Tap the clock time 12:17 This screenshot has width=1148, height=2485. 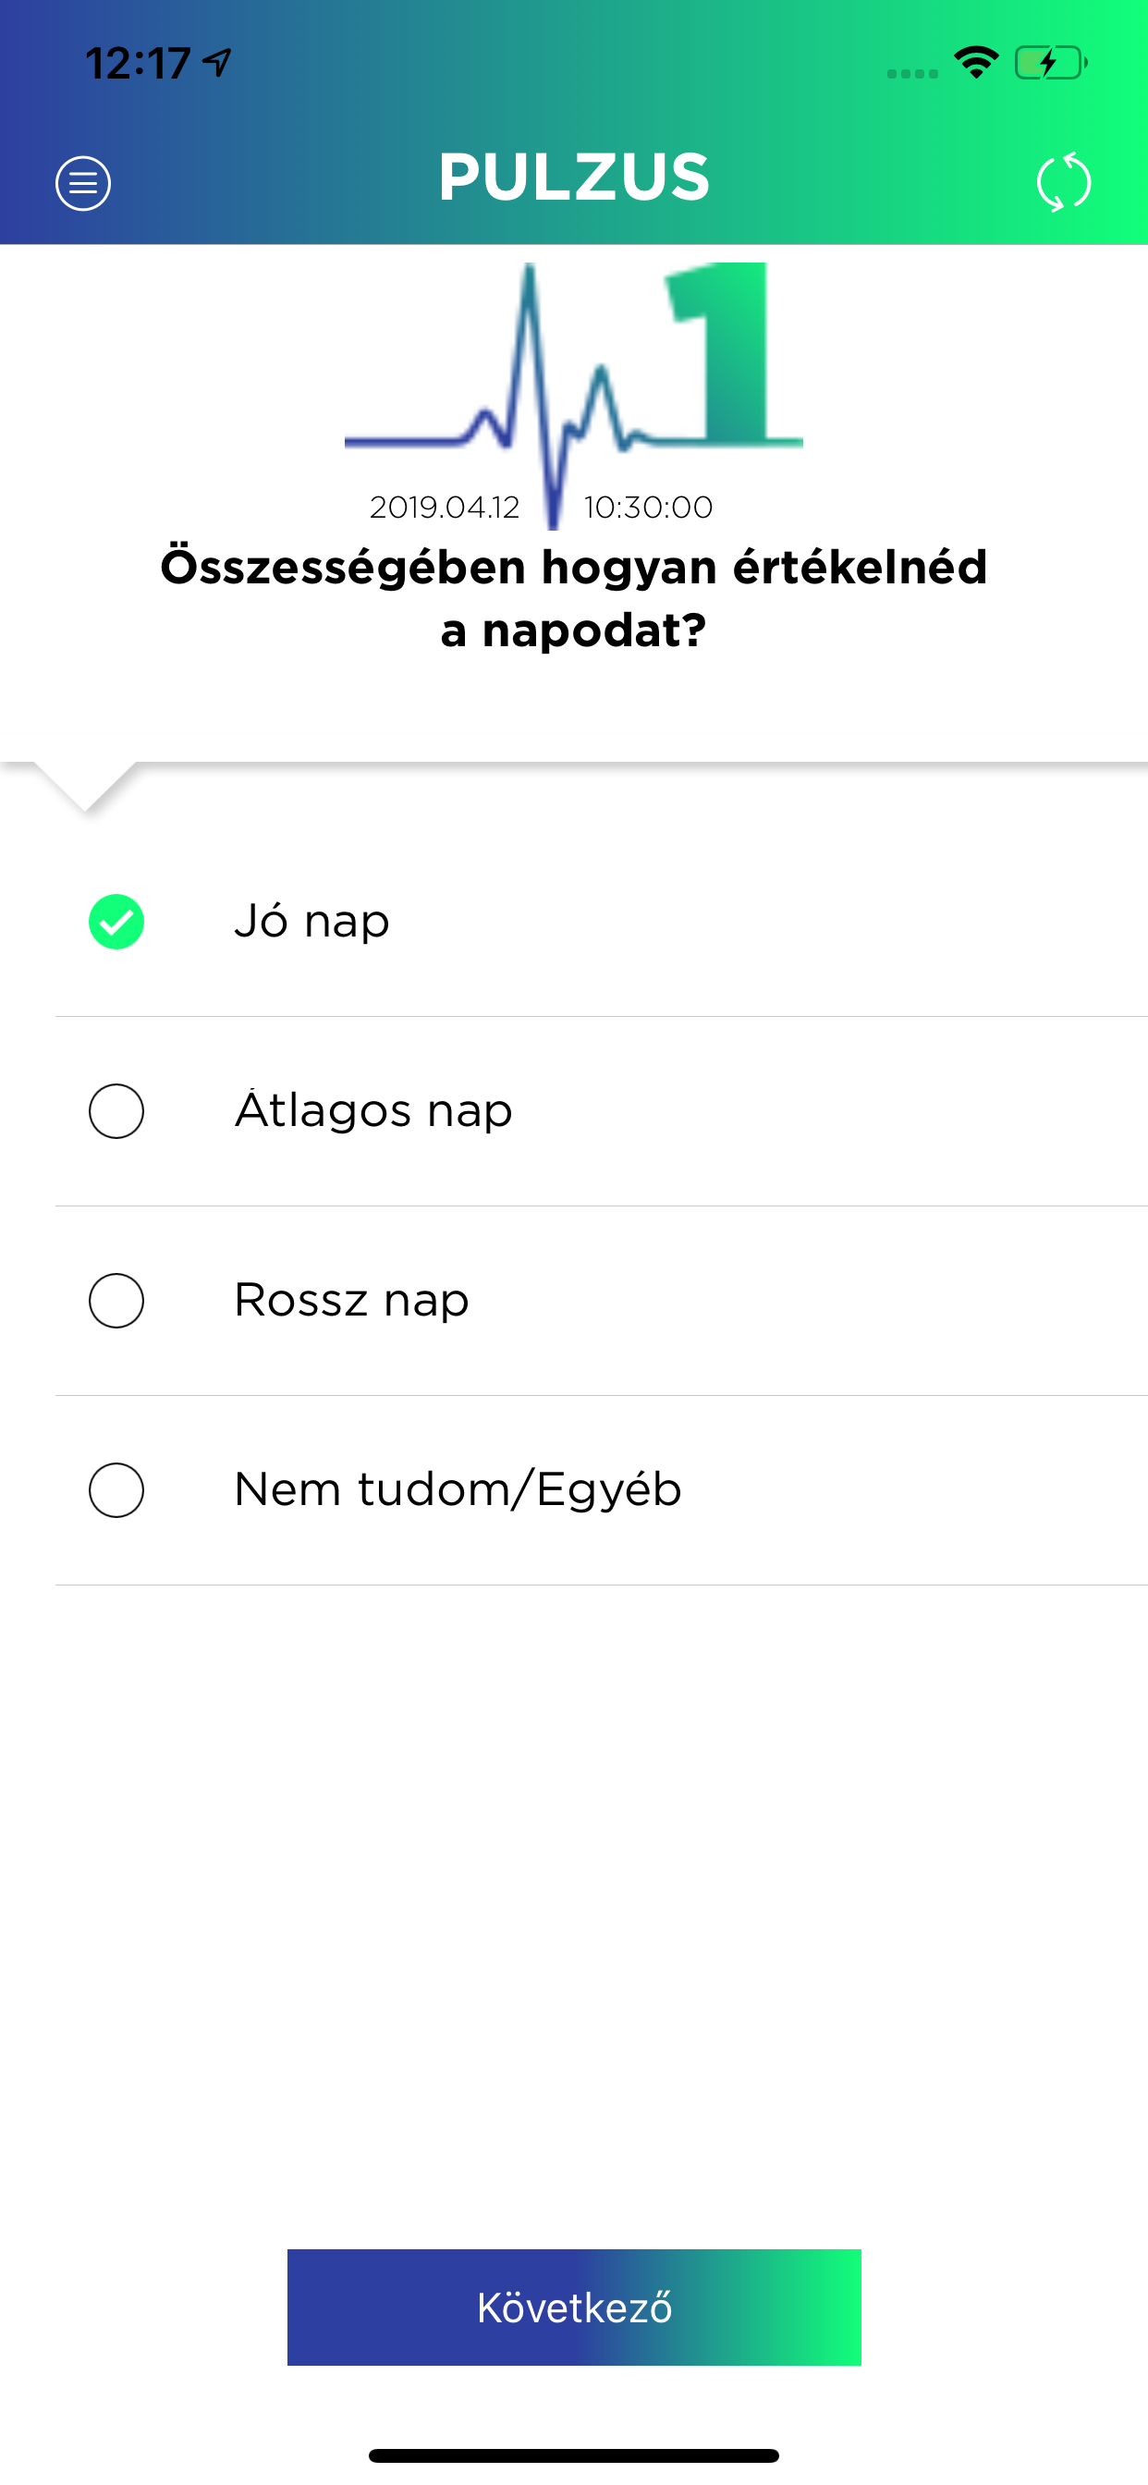[138, 64]
